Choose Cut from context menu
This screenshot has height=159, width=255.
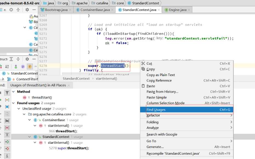[x=187, y=64]
